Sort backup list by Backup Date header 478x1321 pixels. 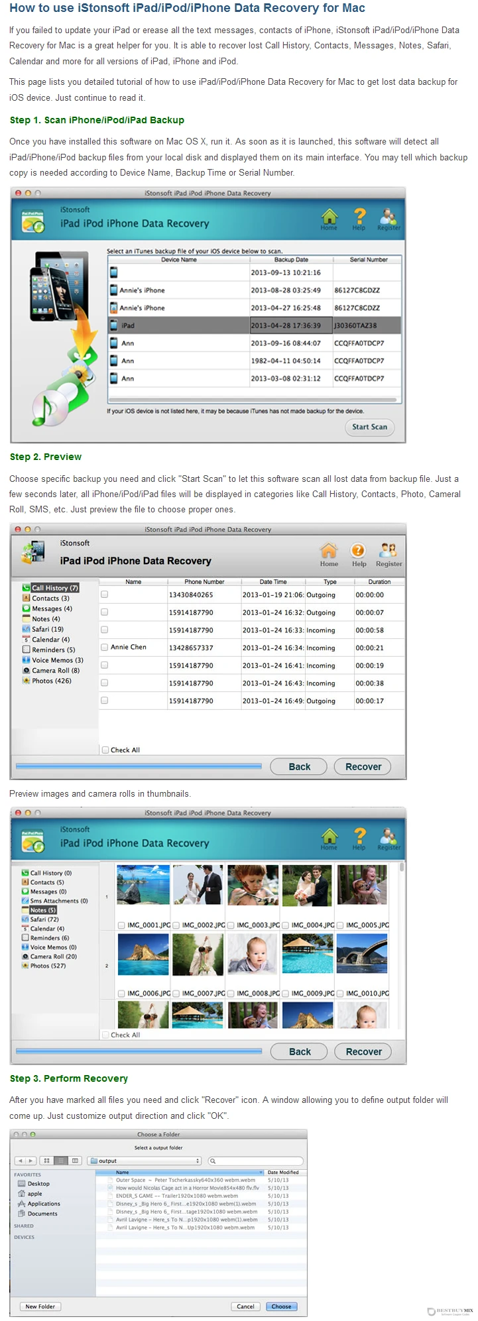291,260
